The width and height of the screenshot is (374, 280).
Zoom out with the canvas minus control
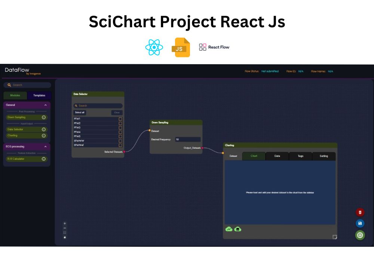tap(65, 228)
